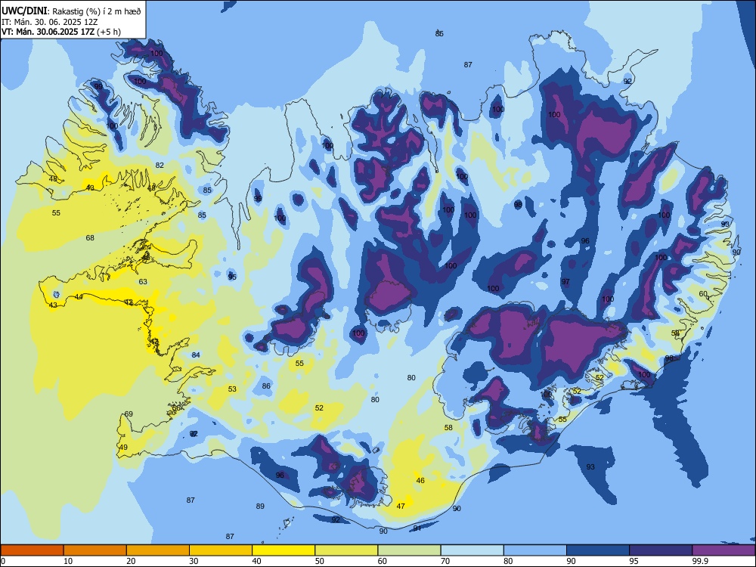Select the navy 95–99.9 legend swatch
Image resolution: width=756 pixels, height=567 pixels.
click(661, 550)
